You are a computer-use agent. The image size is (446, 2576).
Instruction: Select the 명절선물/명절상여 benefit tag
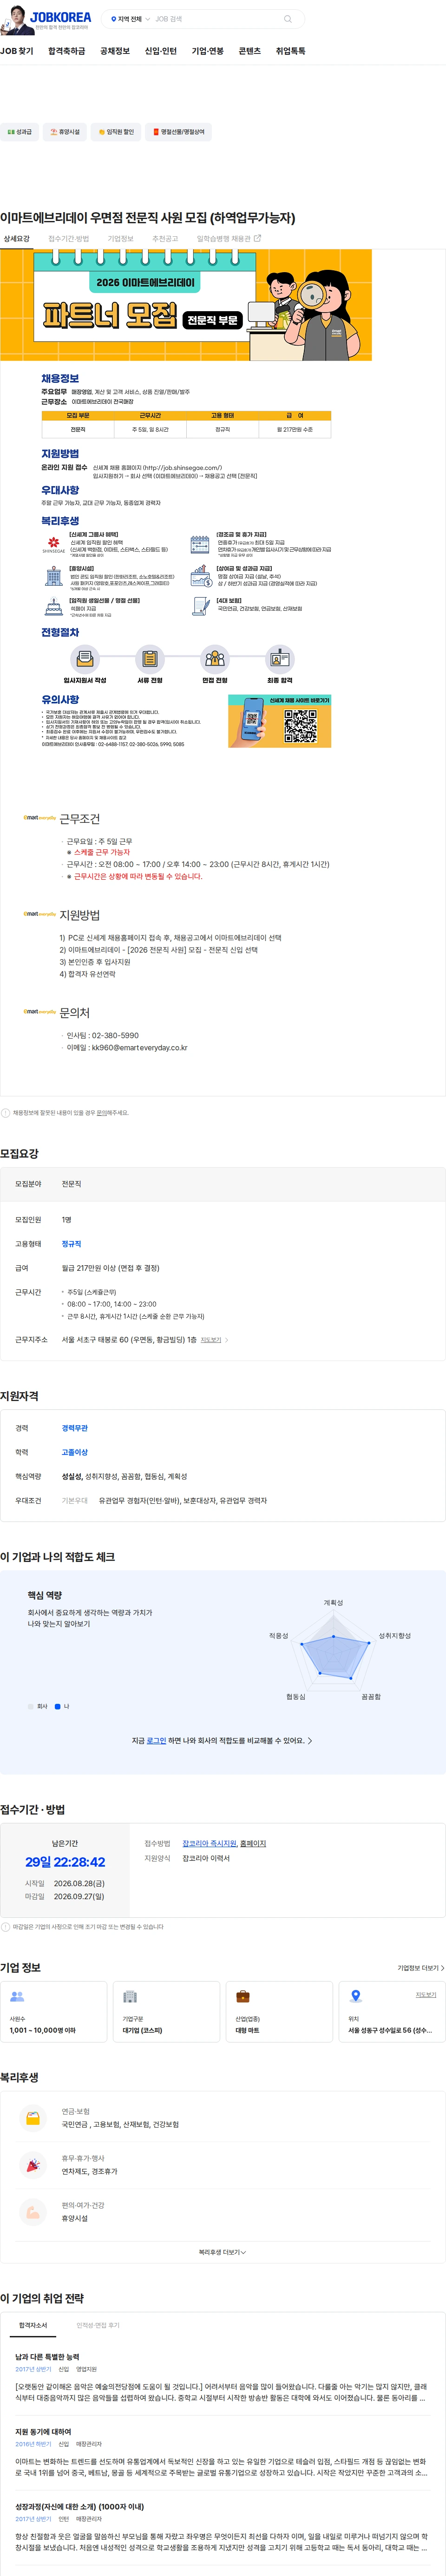pyautogui.click(x=178, y=132)
